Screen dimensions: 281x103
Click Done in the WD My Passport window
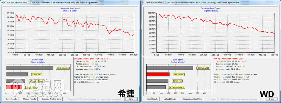(271, 99)
